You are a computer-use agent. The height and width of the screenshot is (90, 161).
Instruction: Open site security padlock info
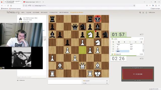[x=26, y=5]
